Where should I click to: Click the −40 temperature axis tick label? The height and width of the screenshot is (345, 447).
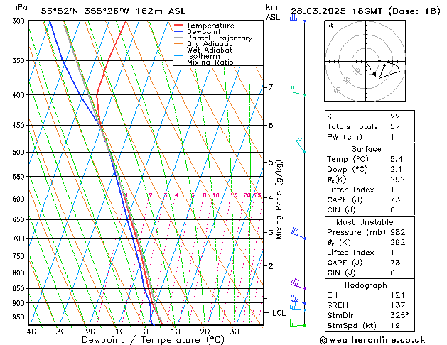(x=28, y=332)
